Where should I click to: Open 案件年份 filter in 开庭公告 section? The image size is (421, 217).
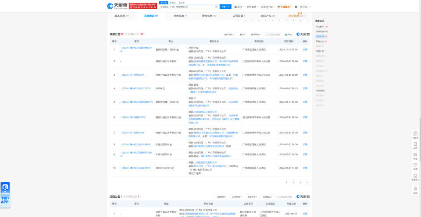tap(256, 34)
